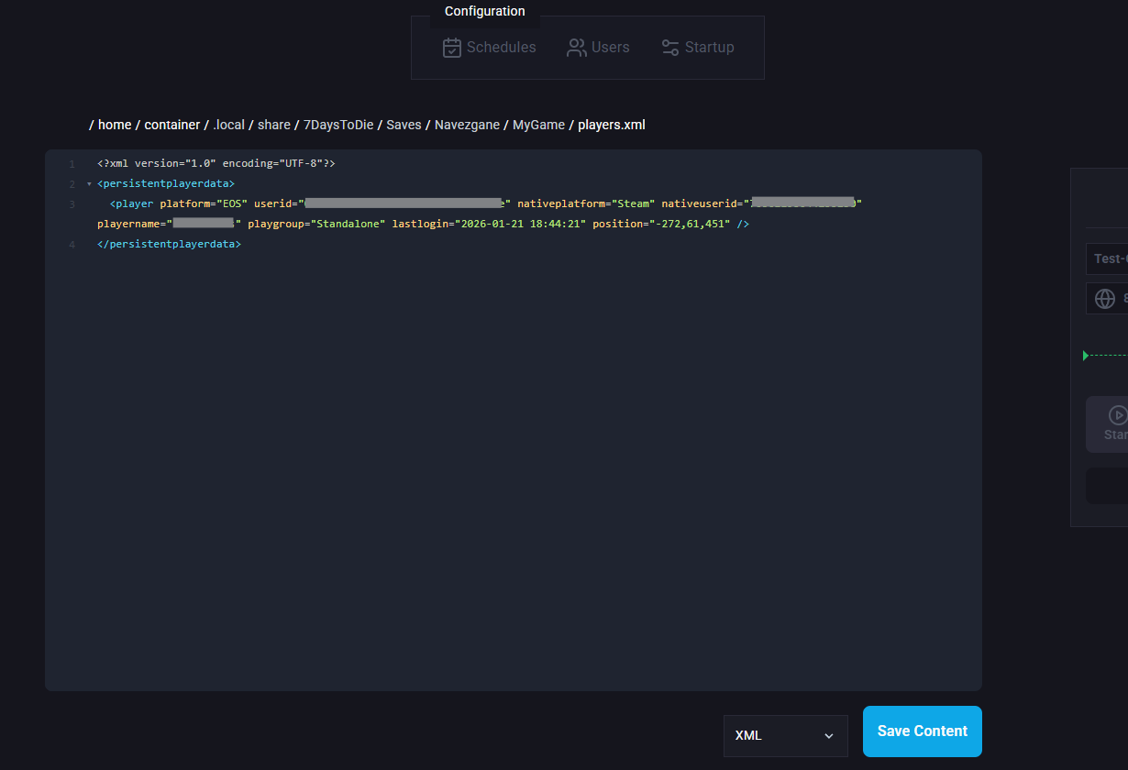Open the 7DaysToDie breadcrumb folder
The image size is (1128, 770).
tap(338, 125)
